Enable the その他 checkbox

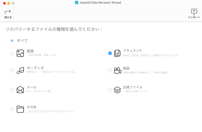pyautogui.click(x=12, y=109)
